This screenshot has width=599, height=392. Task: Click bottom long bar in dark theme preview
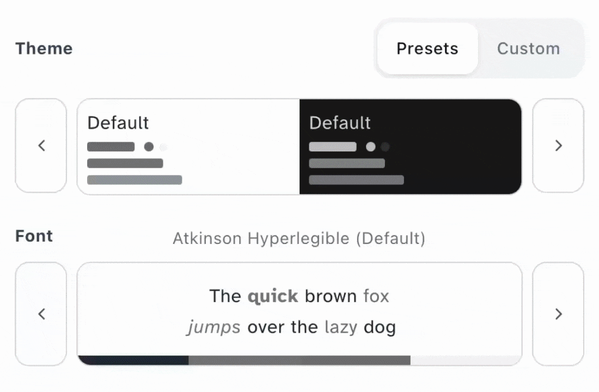pos(356,180)
